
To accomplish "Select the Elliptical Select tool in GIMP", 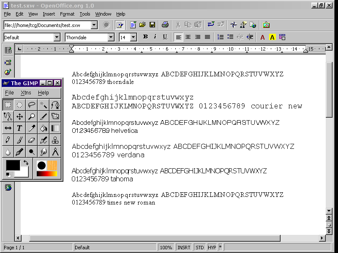I will click(19, 105).
